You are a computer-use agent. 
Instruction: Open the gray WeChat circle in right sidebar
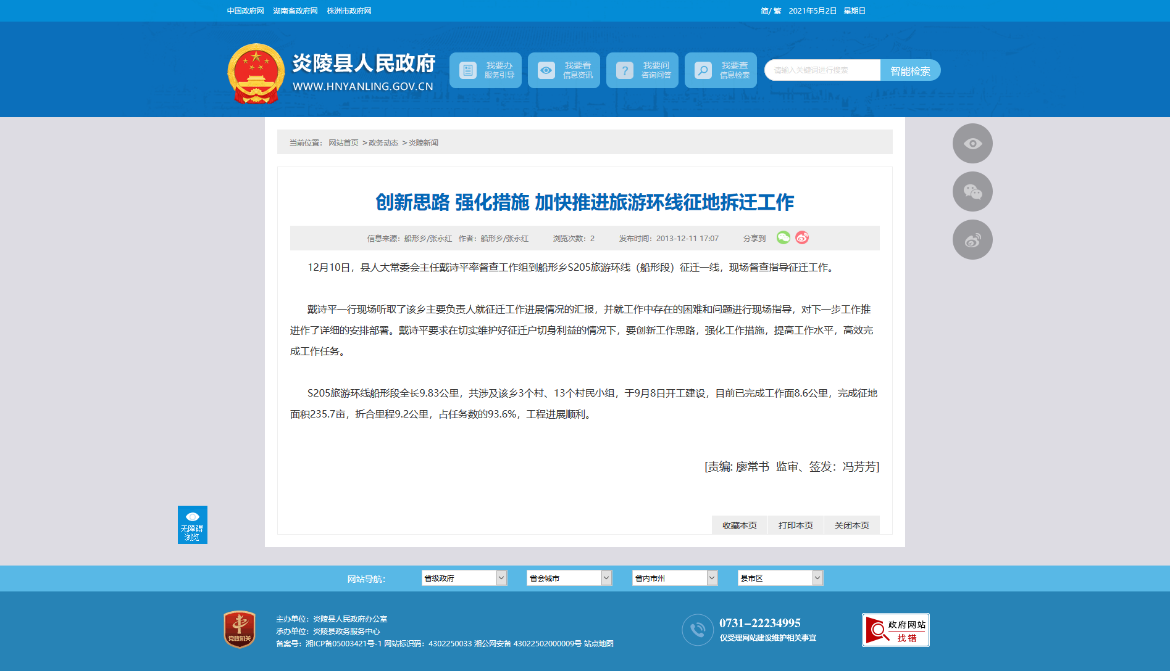click(972, 192)
